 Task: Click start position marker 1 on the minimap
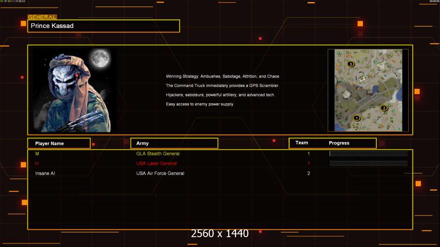tap(356, 118)
